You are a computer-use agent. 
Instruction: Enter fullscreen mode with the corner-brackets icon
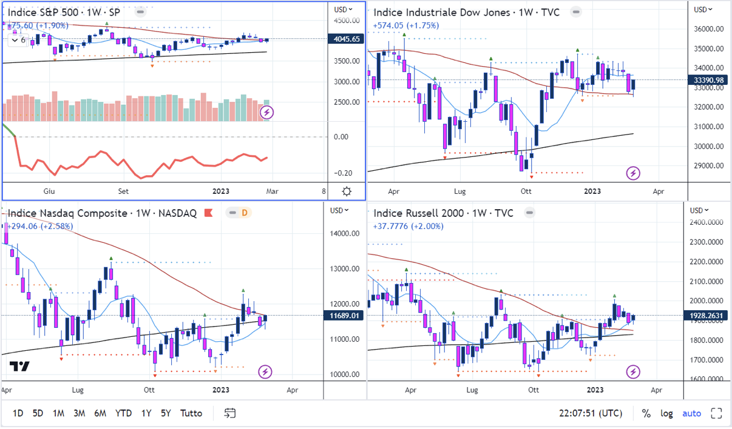pos(717,413)
